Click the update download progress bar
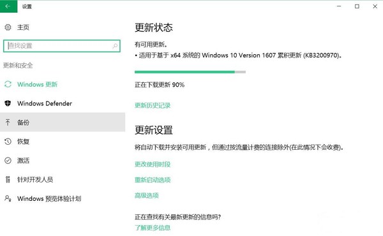The image size is (383, 236). pos(190,72)
